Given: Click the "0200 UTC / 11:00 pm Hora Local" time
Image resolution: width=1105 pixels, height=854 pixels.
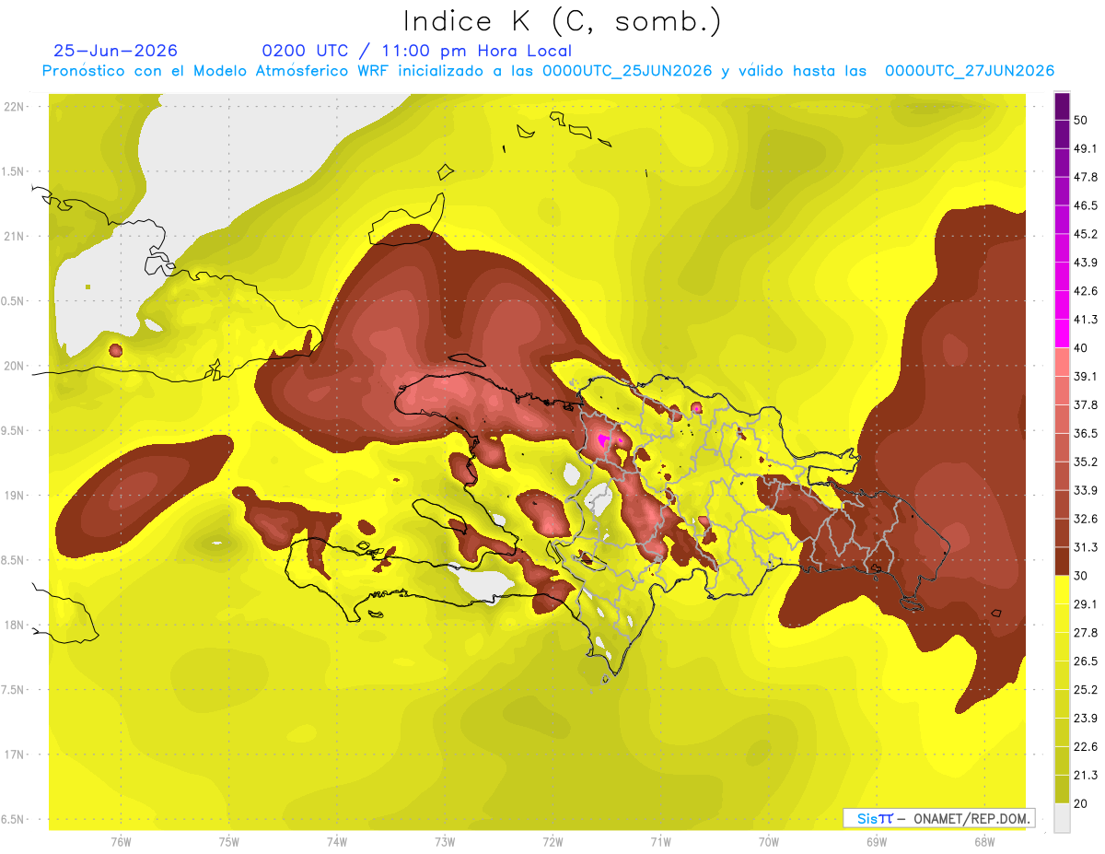Looking at the screenshot, I should pos(417,51).
